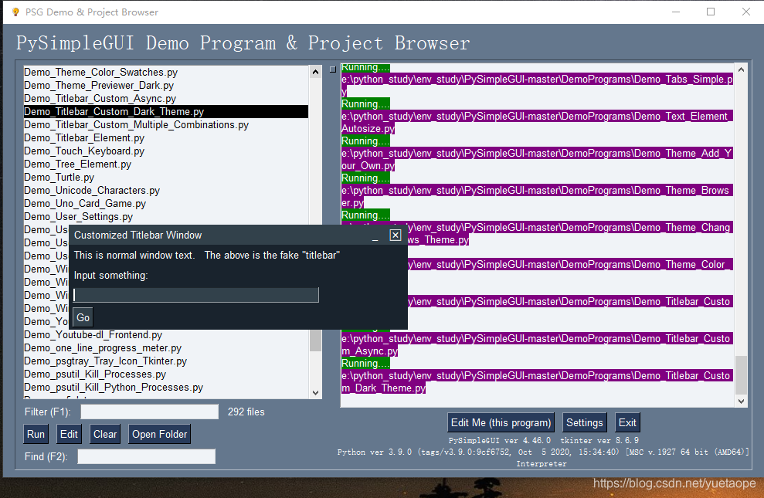Open the Settings button
764x498 pixels.
[x=584, y=422]
